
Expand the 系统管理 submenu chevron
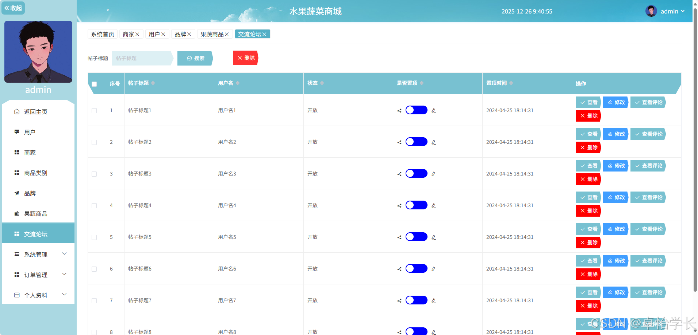click(64, 254)
